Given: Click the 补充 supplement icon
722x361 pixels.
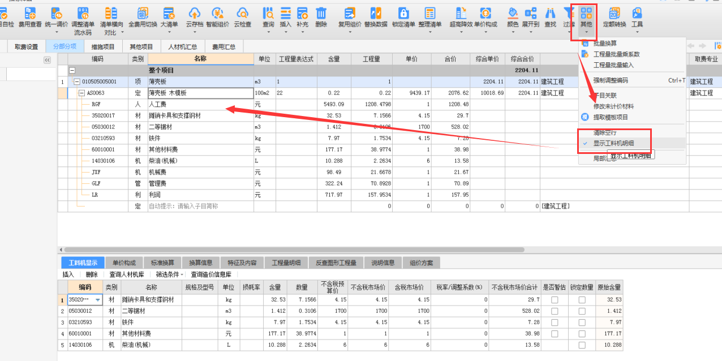Looking at the screenshot, I should (302, 12).
